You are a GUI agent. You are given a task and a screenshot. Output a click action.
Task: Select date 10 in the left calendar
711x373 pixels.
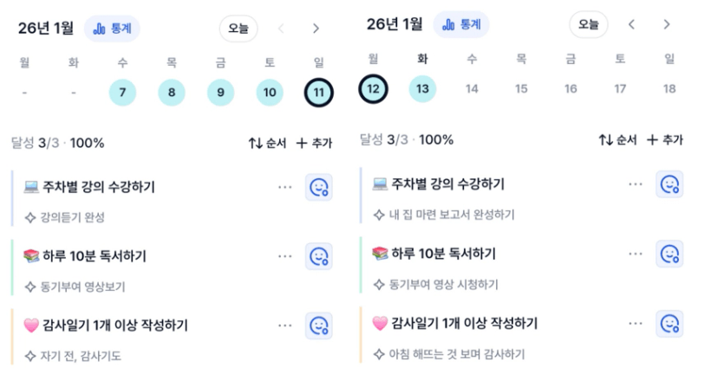(269, 92)
